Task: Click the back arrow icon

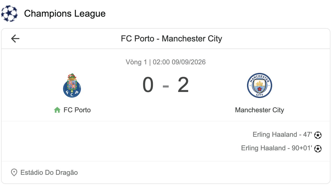Action: coord(15,39)
